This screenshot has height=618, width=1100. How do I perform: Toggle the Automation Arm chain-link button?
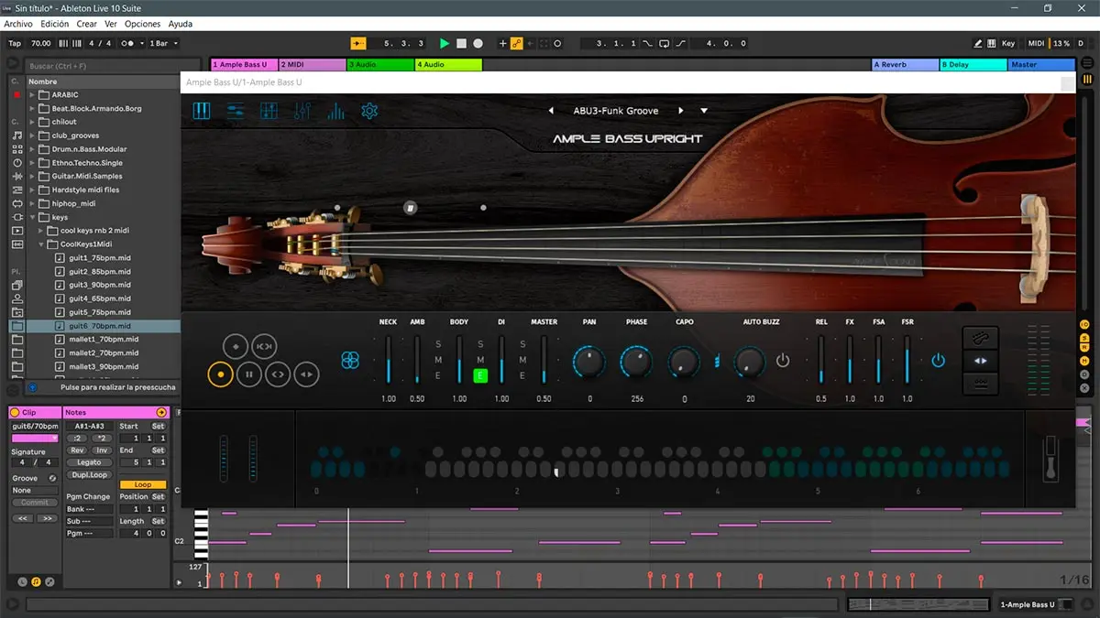coord(517,43)
